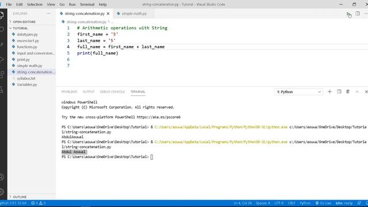
Task: Open datatypes.py in the explorer
Action: (27, 34)
